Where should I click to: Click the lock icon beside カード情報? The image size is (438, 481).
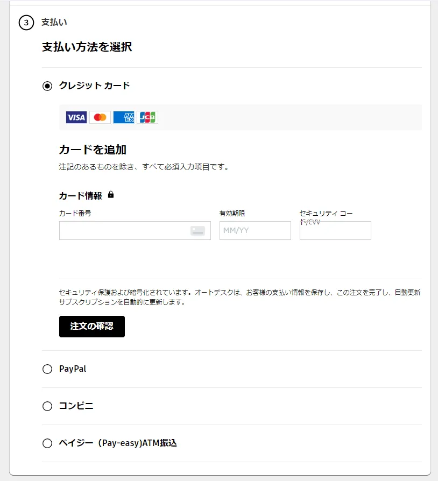pos(111,195)
